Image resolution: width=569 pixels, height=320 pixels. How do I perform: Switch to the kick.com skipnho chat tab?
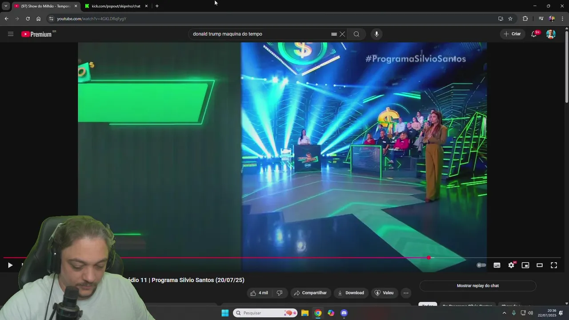pos(116,6)
